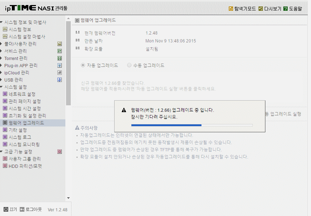Click the 로그아웃 logout icon
This screenshot has height=216, width=311.
(x=22, y=209)
